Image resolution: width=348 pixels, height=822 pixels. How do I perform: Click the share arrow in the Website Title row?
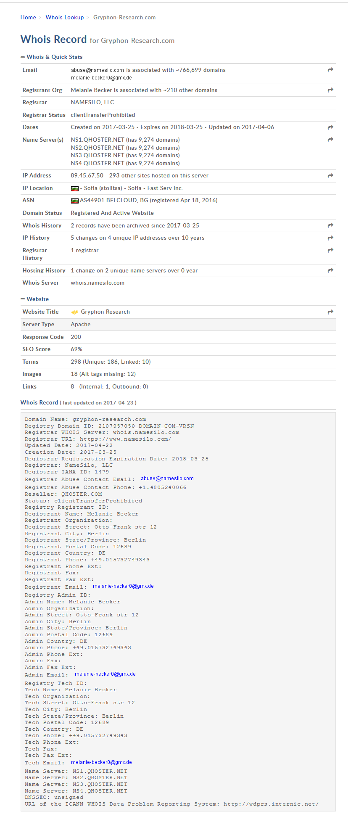[330, 312]
